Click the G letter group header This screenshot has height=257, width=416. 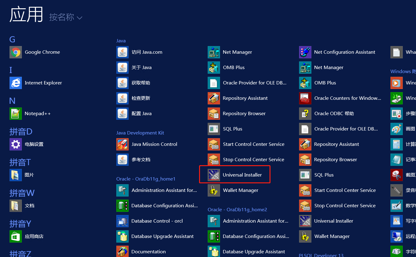(x=12, y=39)
